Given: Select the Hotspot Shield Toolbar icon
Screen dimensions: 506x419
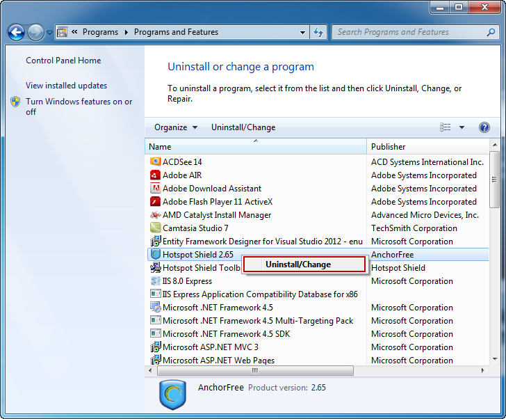Looking at the screenshot, I should click(x=155, y=267).
